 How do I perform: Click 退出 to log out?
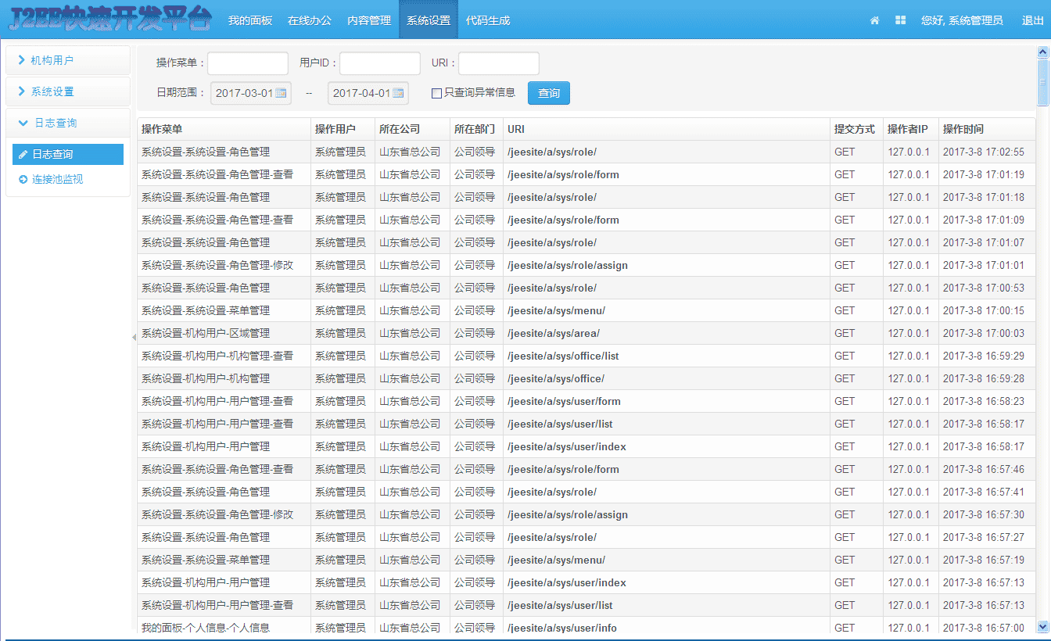click(1031, 20)
